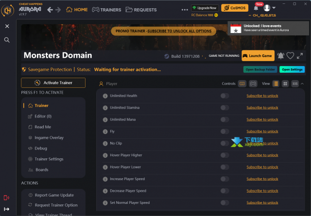Switch to list view icon
This screenshot has height=216, width=311.
[x=276, y=83]
